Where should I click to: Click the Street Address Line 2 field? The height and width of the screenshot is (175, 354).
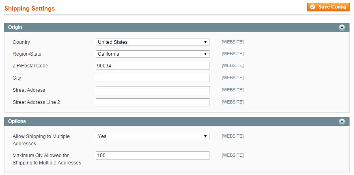tap(153, 102)
